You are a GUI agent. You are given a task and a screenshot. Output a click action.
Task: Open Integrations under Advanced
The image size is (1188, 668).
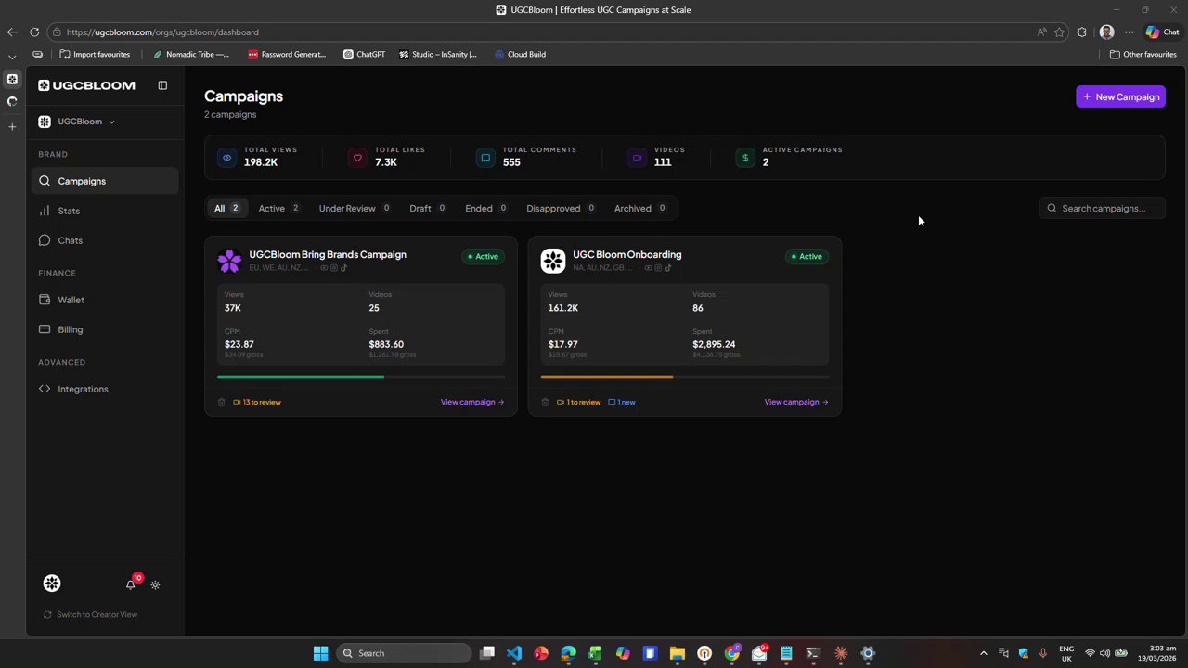point(105,389)
